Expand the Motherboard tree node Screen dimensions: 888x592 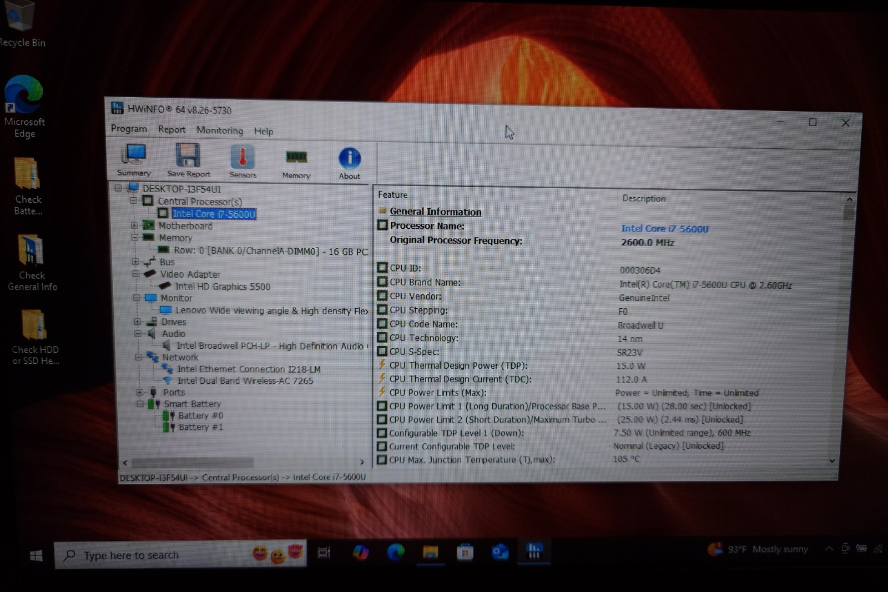(134, 225)
